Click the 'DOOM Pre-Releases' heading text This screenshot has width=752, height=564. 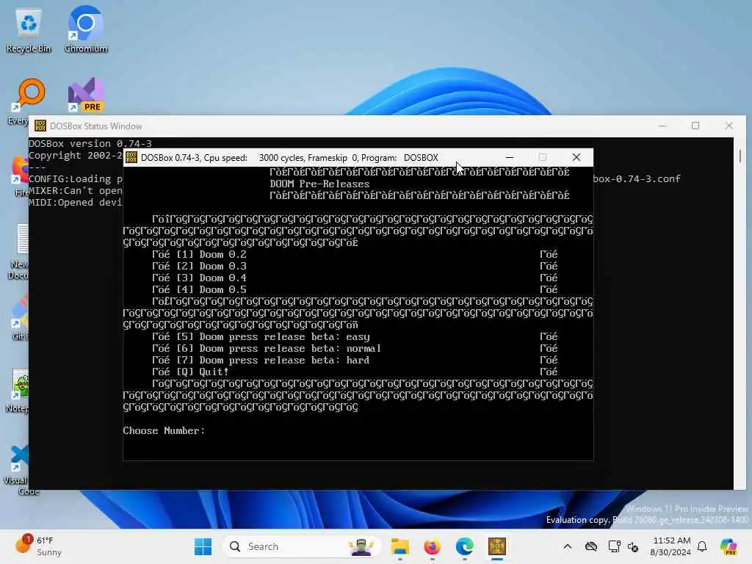(x=319, y=184)
